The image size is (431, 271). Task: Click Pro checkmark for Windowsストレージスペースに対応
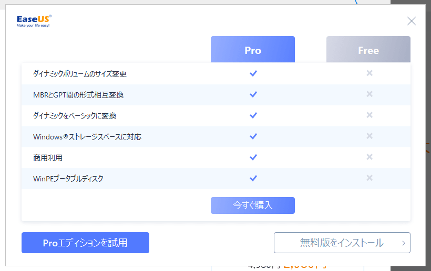tap(253, 136)
